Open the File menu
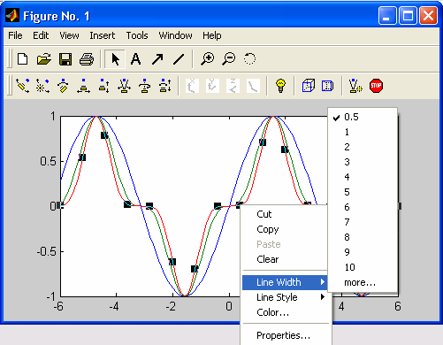 [x=15, y=35]
